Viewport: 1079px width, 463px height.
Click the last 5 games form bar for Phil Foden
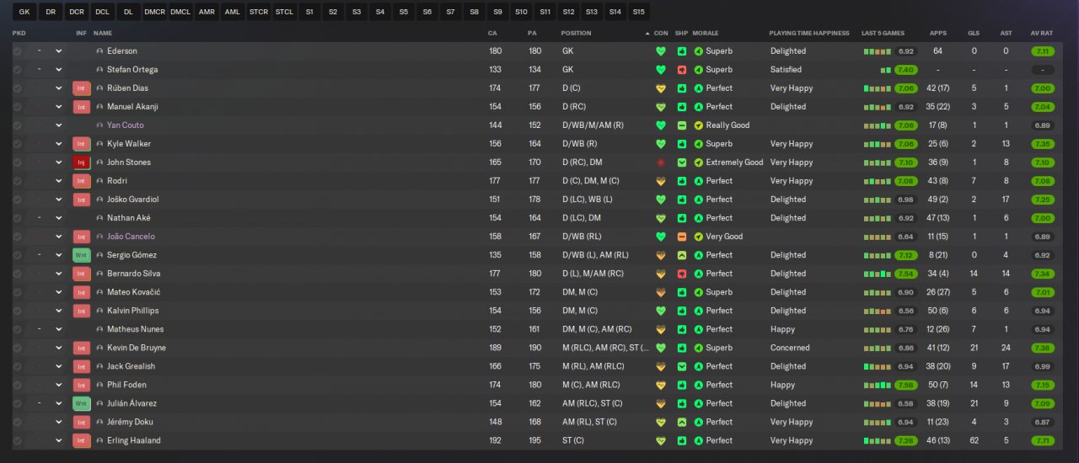pyautogui.click(x=877, y=385)
